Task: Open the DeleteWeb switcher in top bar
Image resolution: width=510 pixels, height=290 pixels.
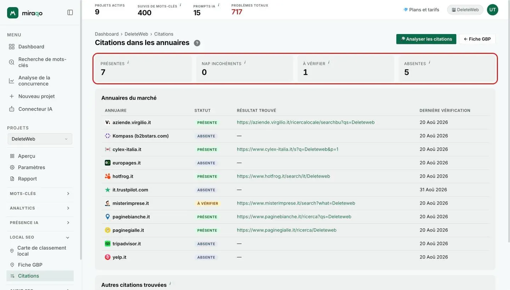Action: (465, 10)
